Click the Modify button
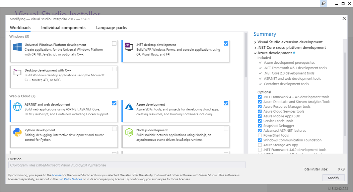This screenshot has width=353, height=192. click(x=334, y=178)
